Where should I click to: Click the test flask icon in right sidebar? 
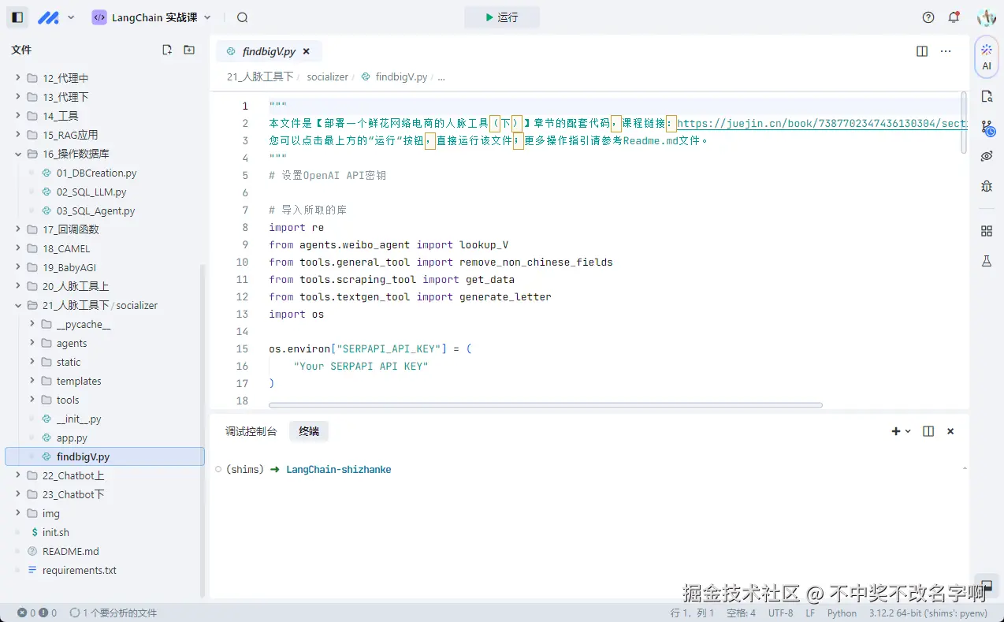(985, 260)
